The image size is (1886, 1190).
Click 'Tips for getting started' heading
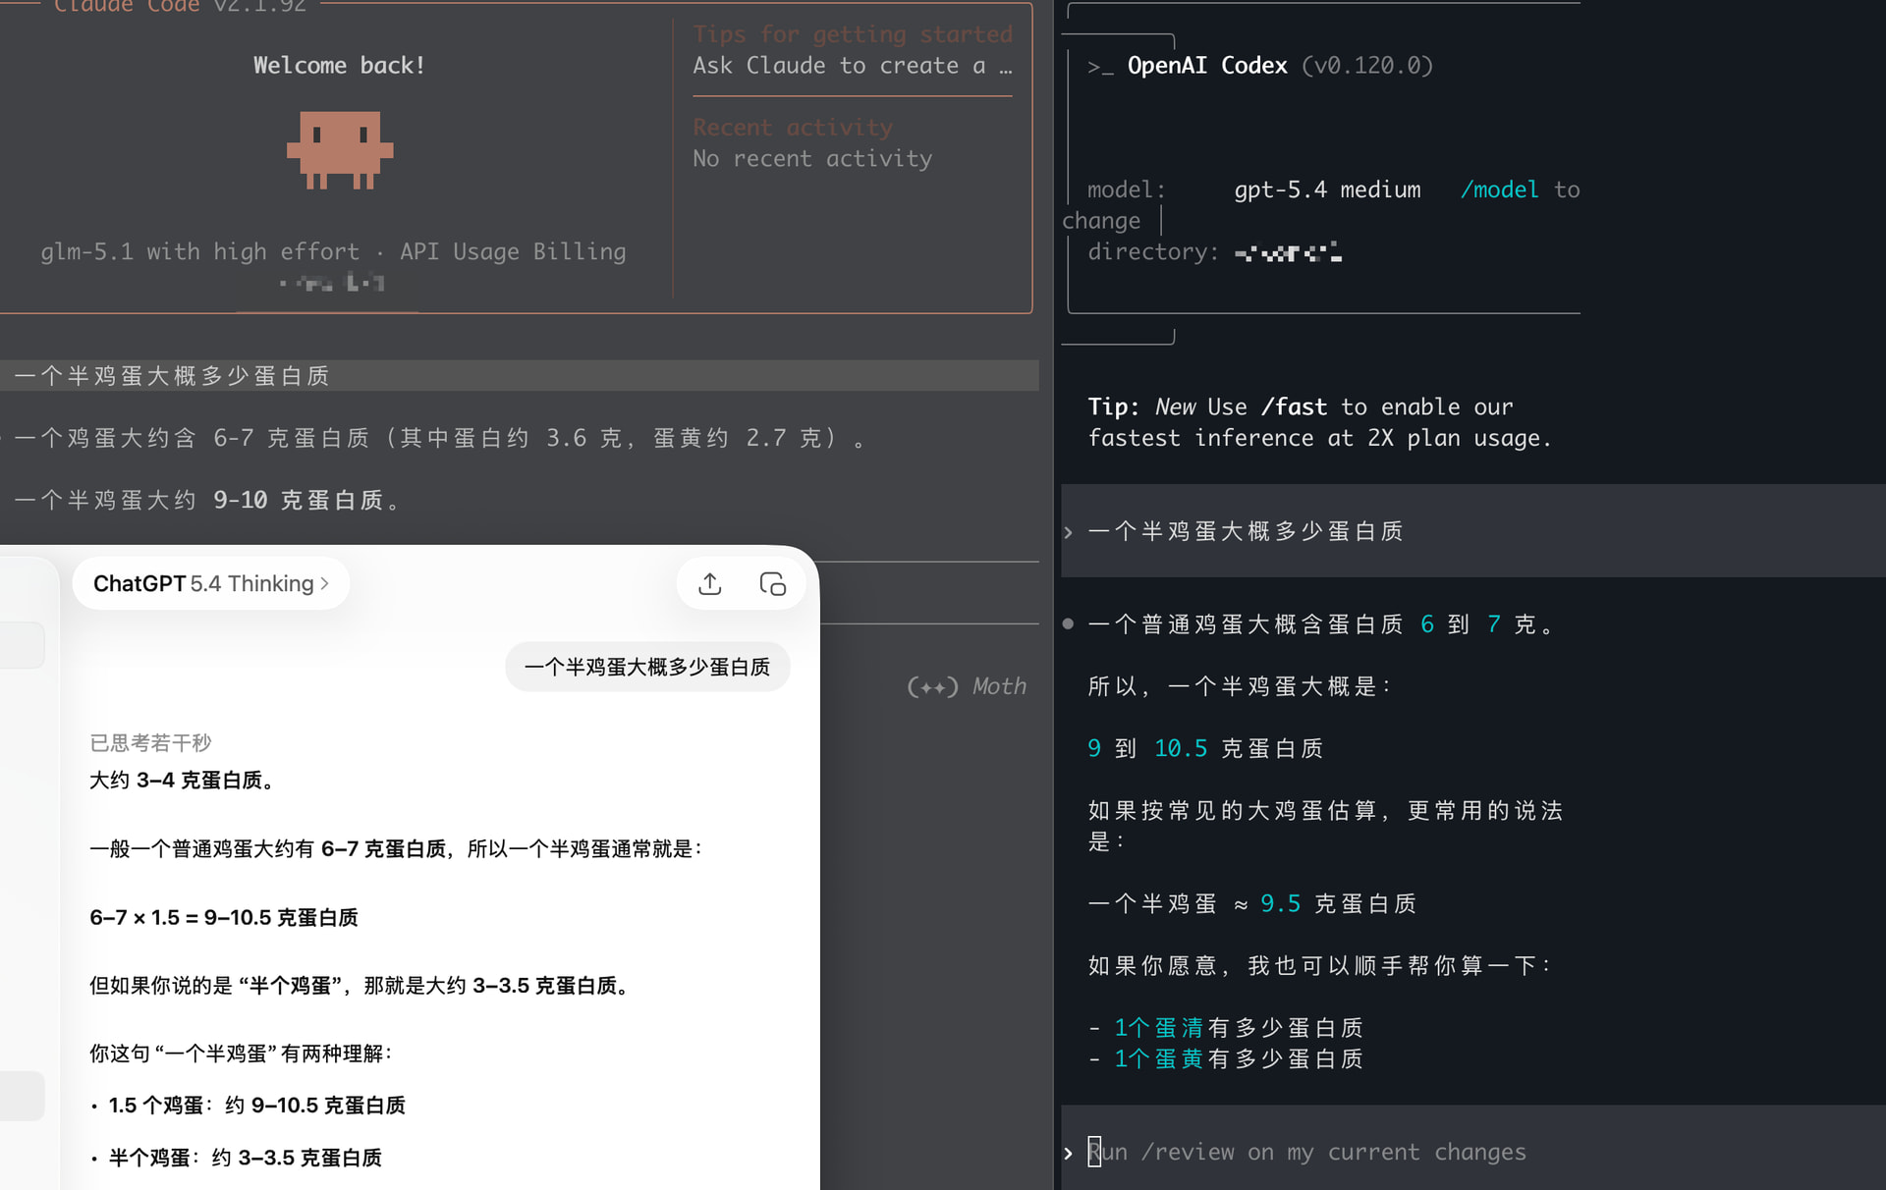853,34
